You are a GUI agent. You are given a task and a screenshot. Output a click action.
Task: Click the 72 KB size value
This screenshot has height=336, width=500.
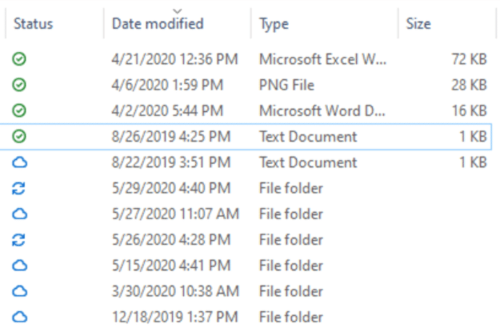click(x=469, y=59)
